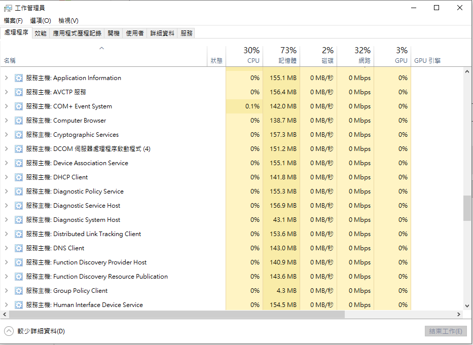Click the gear icon for Diagnostic Service Host
This screenshot has width=473, height=345.
point(19,206)
